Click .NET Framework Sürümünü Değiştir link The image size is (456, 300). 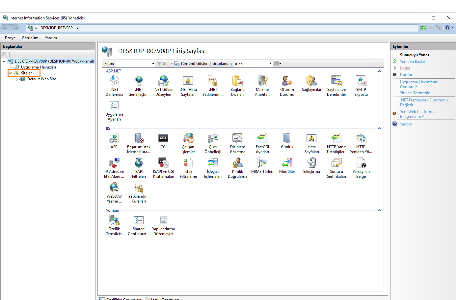click(x=424, y=102)
